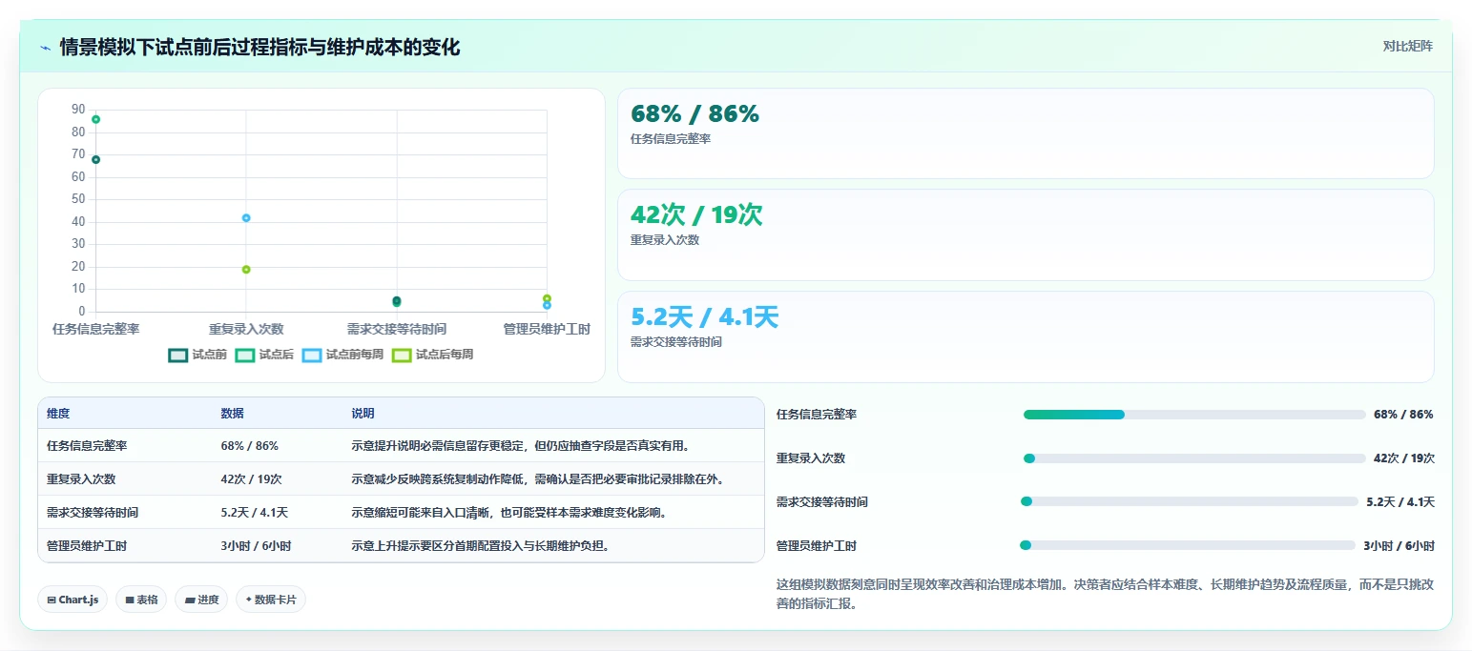Image resolution: width=1472 pixels, height=651 pixels.
Task: Click the 需求交接等待时间 chart axis label
Action: coord(396,329)
